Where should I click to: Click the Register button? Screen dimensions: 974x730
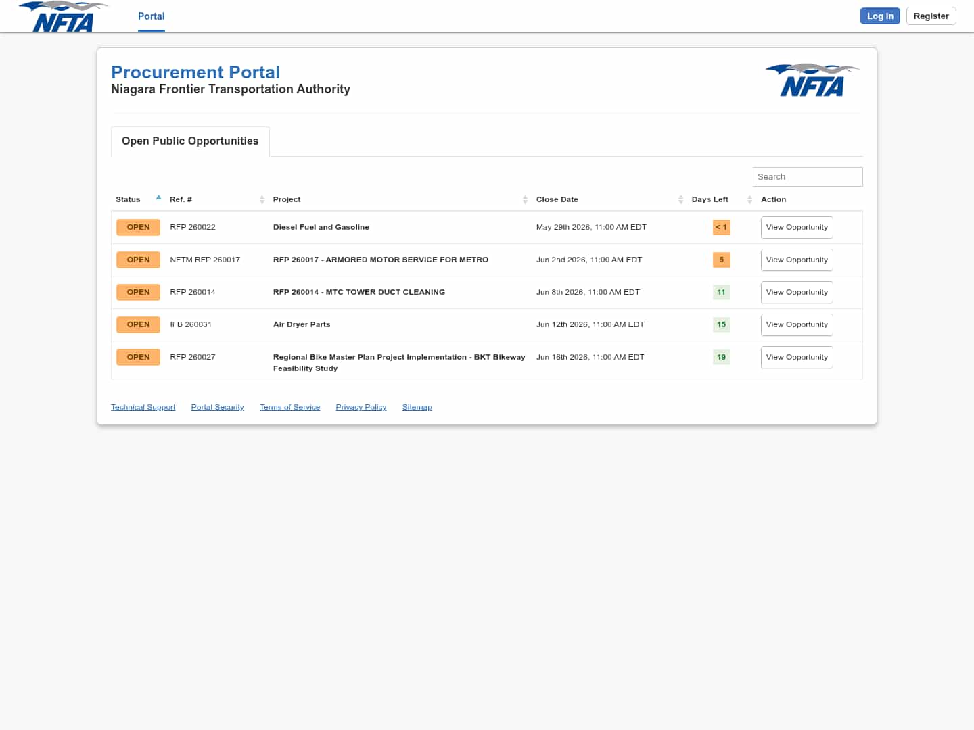(x=931, y=16)
